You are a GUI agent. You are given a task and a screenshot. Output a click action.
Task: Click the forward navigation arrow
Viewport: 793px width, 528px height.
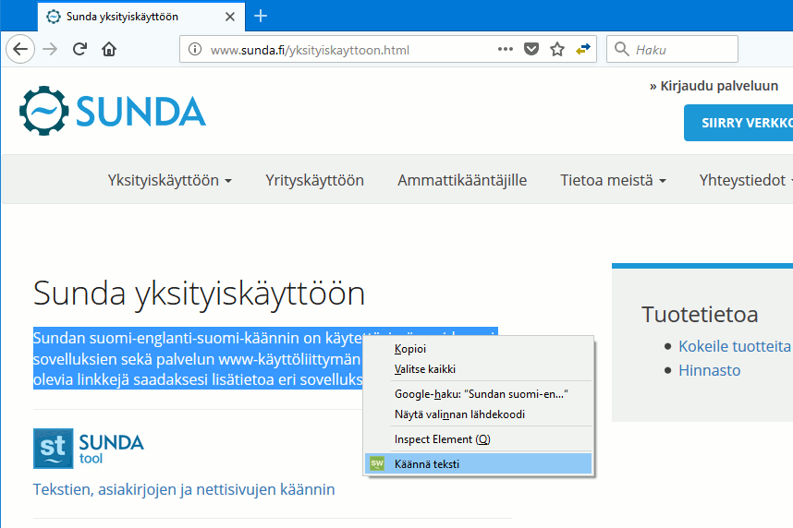50,49
